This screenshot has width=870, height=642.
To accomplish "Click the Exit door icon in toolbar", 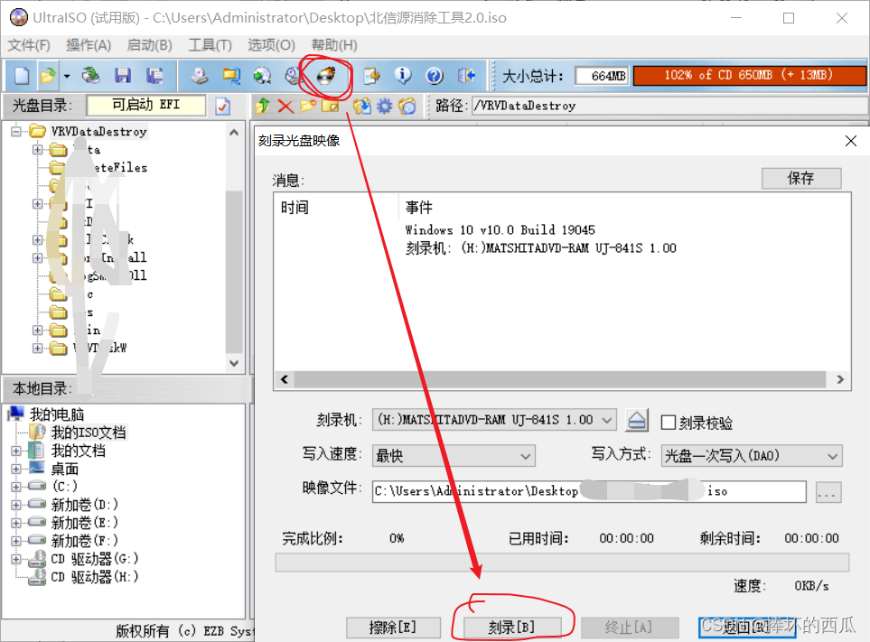I will tap(467, 76).
